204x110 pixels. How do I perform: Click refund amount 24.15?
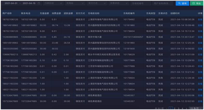coord(67,37)
